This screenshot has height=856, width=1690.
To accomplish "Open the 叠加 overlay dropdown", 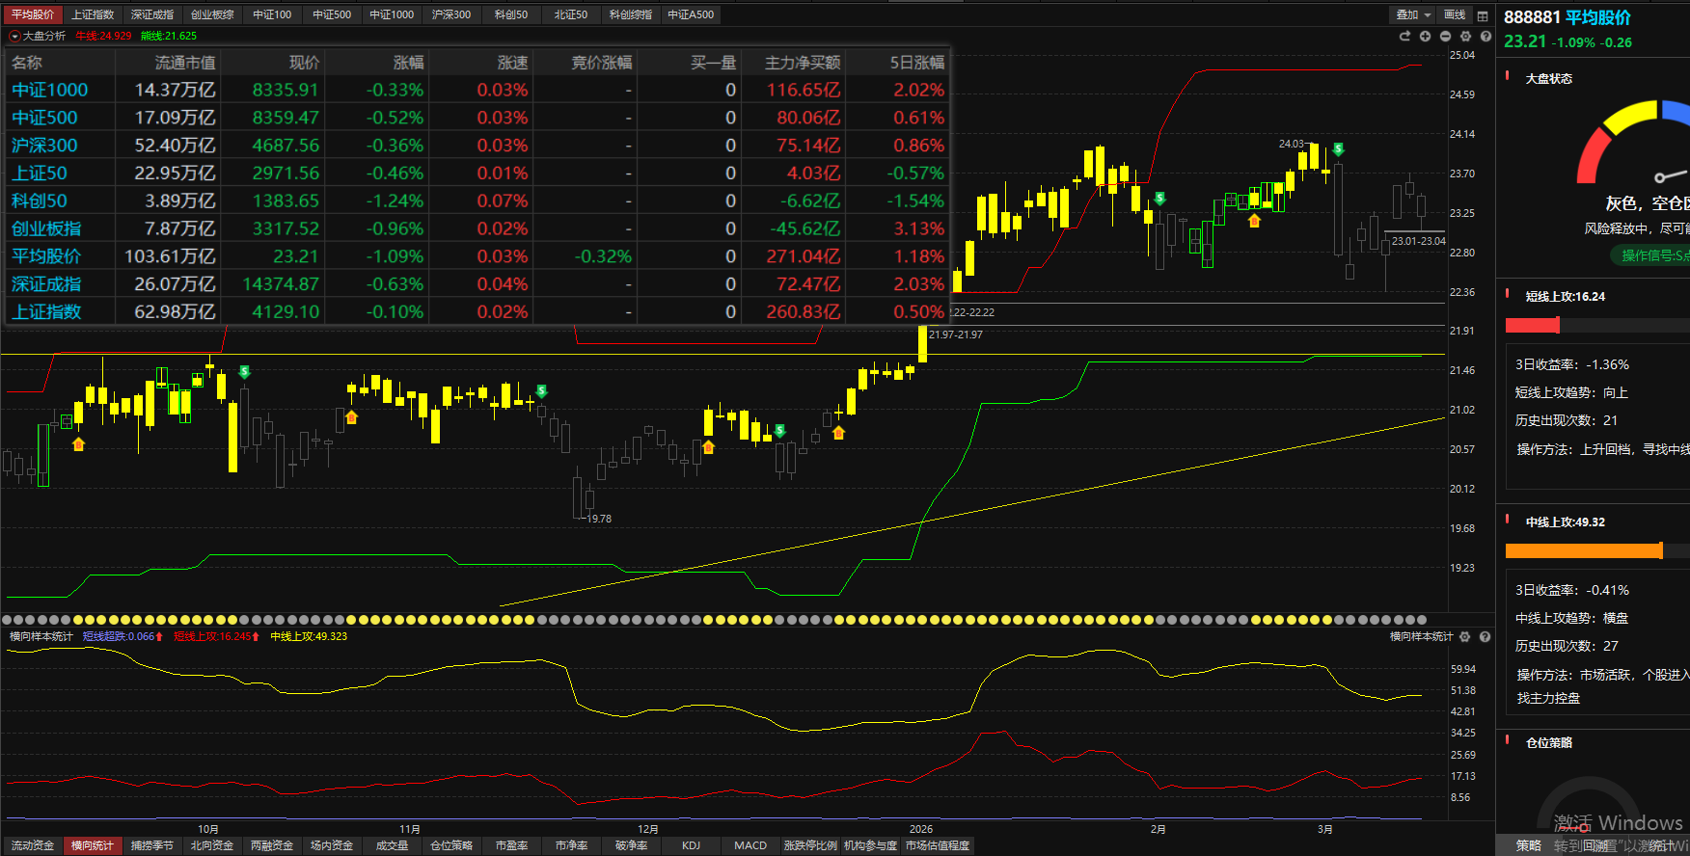I will point(1413,14).
